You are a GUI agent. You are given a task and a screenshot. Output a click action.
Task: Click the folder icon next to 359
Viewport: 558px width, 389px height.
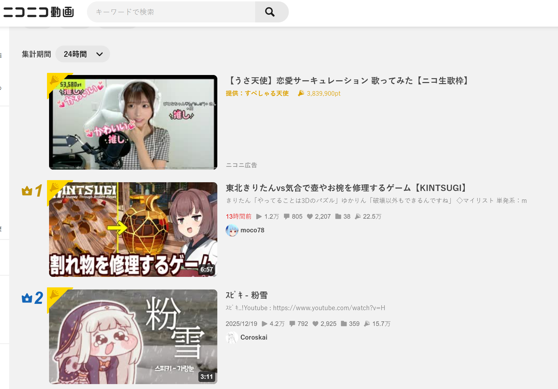tap(344, 324)
